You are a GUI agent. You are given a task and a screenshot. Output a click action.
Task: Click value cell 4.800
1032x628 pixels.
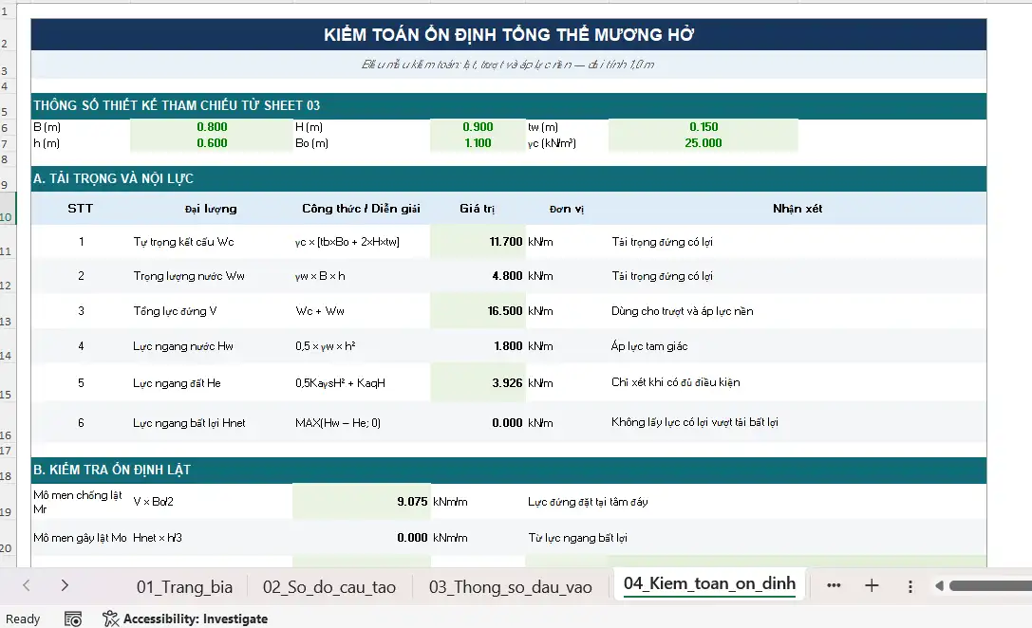478,276
